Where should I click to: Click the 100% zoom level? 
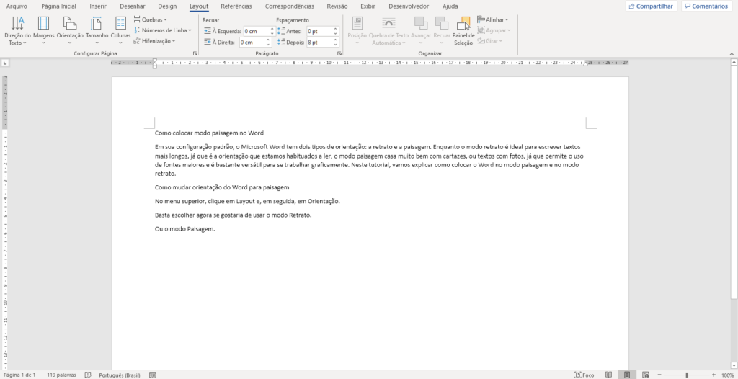click(728, 375)
